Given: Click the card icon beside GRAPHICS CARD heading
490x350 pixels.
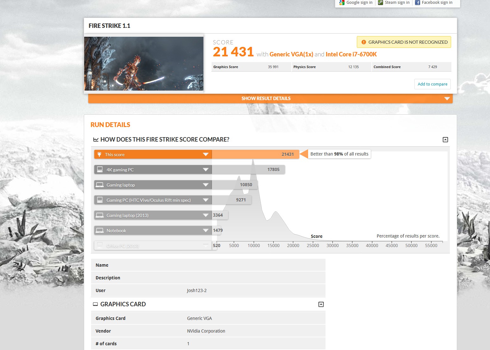Looking at the screenshot, I should (95, 304).
